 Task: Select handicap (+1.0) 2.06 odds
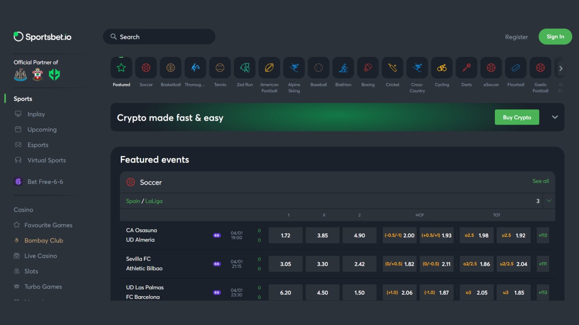pos(399,292)
